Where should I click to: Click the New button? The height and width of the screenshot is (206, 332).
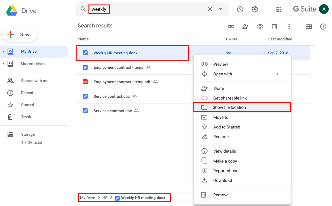pos(20,35)
